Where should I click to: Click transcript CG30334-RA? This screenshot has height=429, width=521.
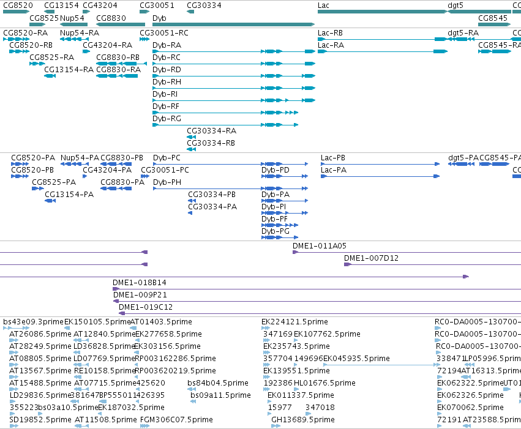pyautogui.click(x=211, y=131)
